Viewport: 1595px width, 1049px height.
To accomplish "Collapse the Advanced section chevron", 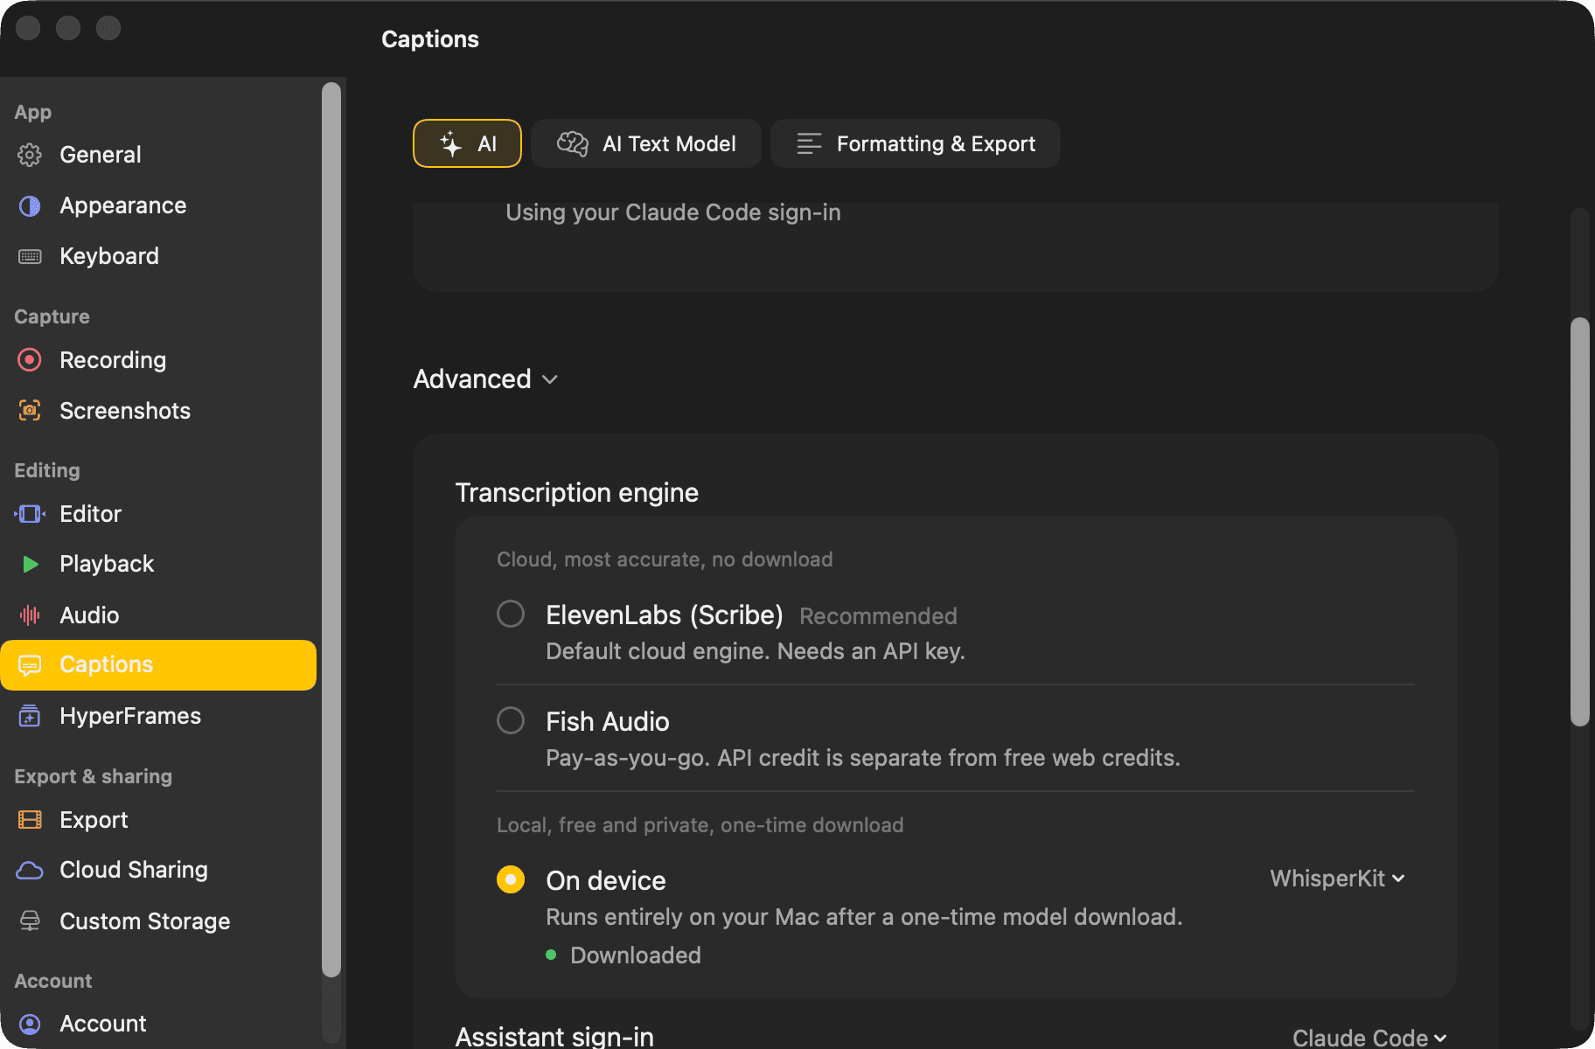I will 550,379.
